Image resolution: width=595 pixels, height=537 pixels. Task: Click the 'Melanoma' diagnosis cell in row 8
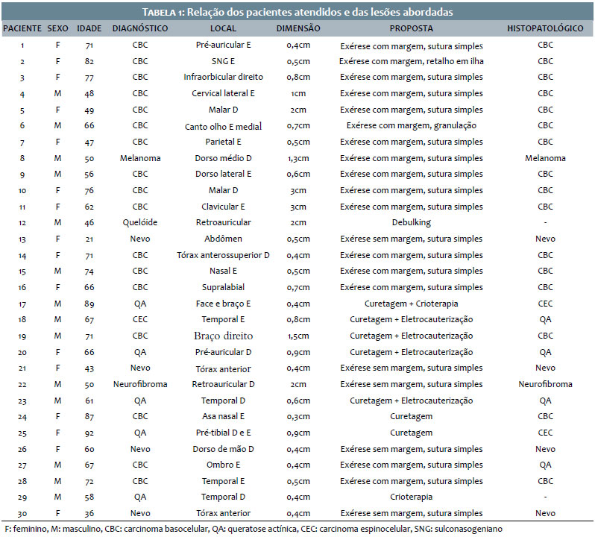click(x=140, y=158)
